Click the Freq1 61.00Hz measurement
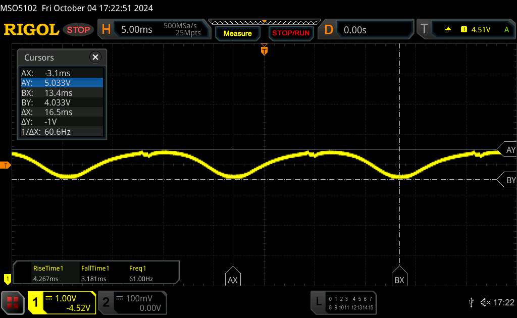Image resolution: width=517 pixels, height=318 pixels. [141, 273]
